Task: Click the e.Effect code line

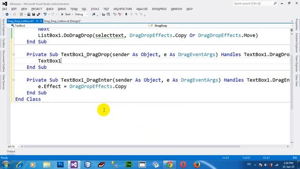Action: [82, 86]
